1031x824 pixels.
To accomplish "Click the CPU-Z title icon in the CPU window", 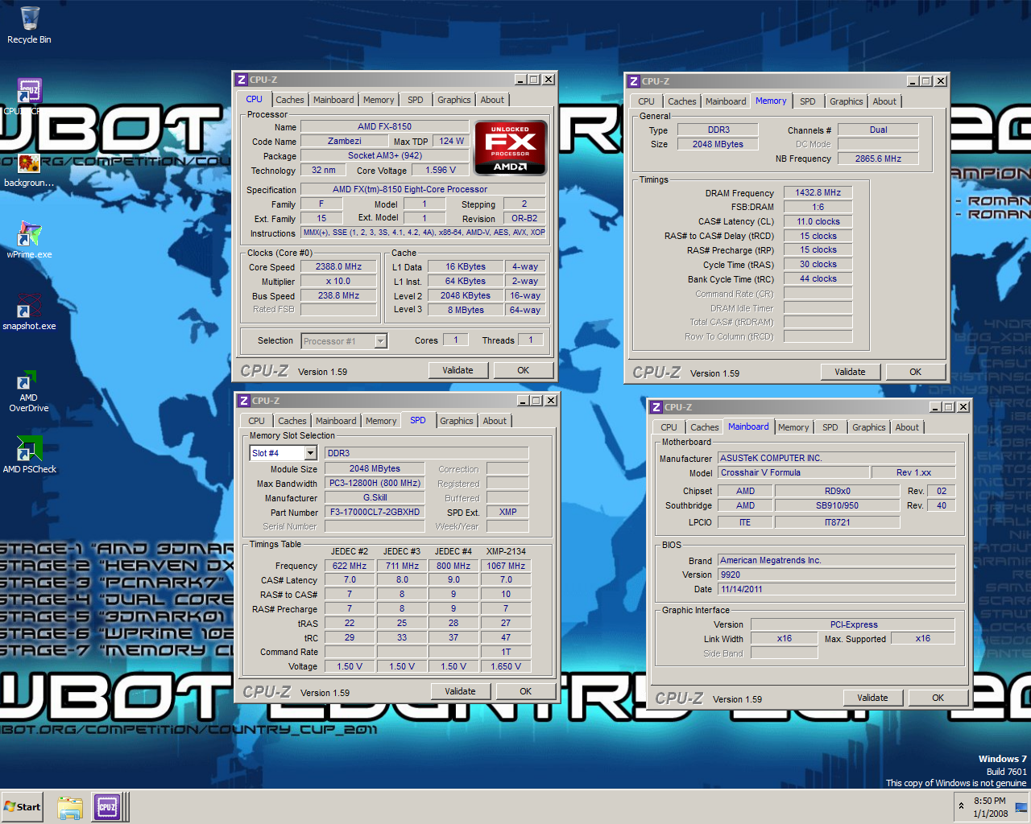I will (241, 80).
